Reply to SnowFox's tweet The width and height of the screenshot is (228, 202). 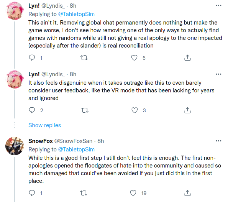tap(32, 193)
